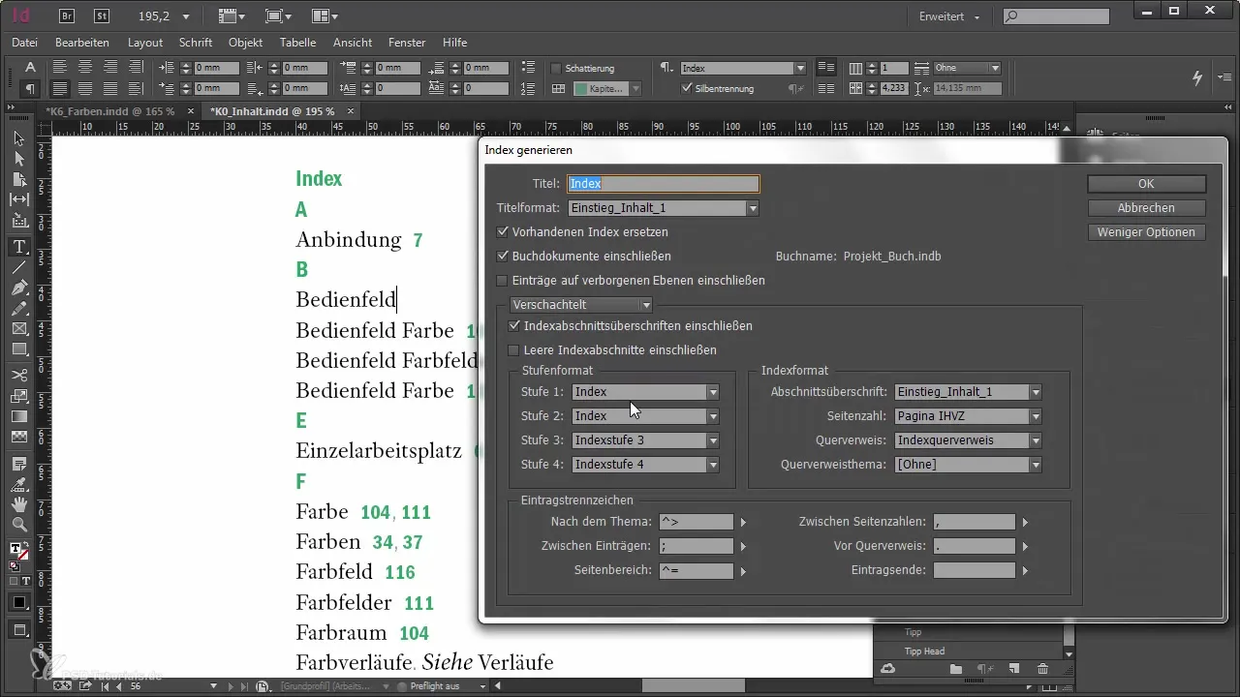
Task: Open the Abschnittsüberschrift dropdown
Action: [968, 392]
